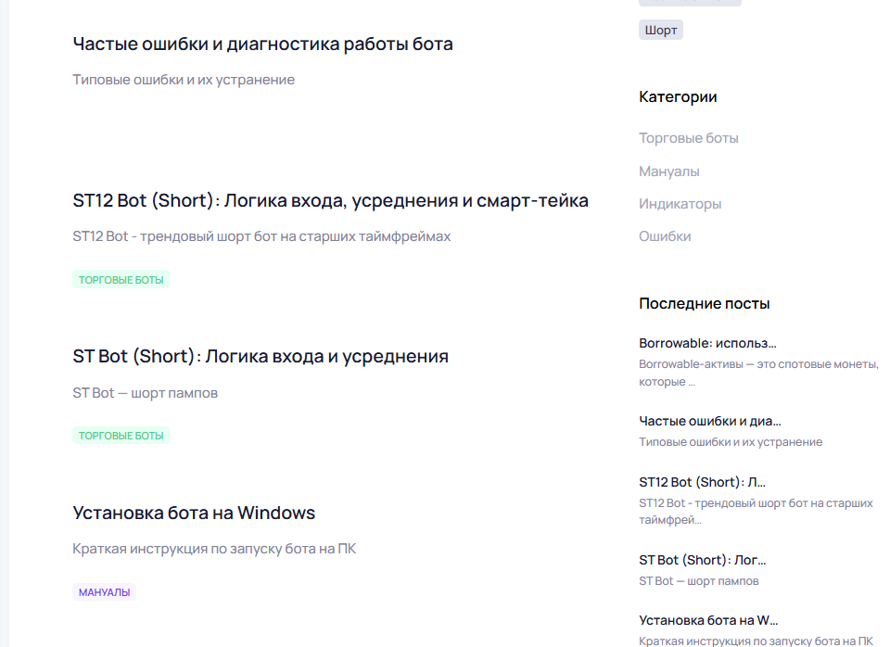Open the 'Установка бота на Windows' article
This screenshot has height=647, width=890.
coord(194,514)
